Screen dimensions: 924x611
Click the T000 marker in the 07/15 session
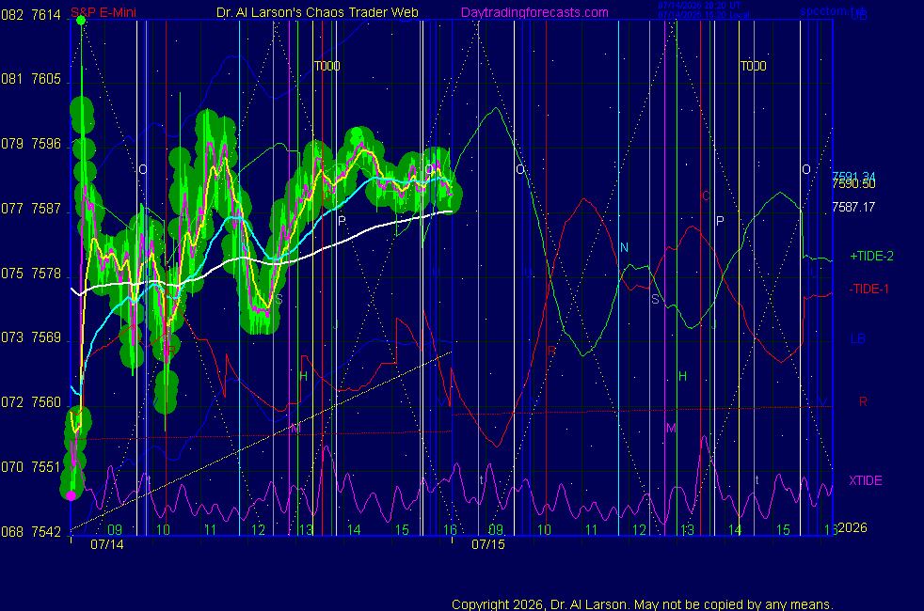753,66
